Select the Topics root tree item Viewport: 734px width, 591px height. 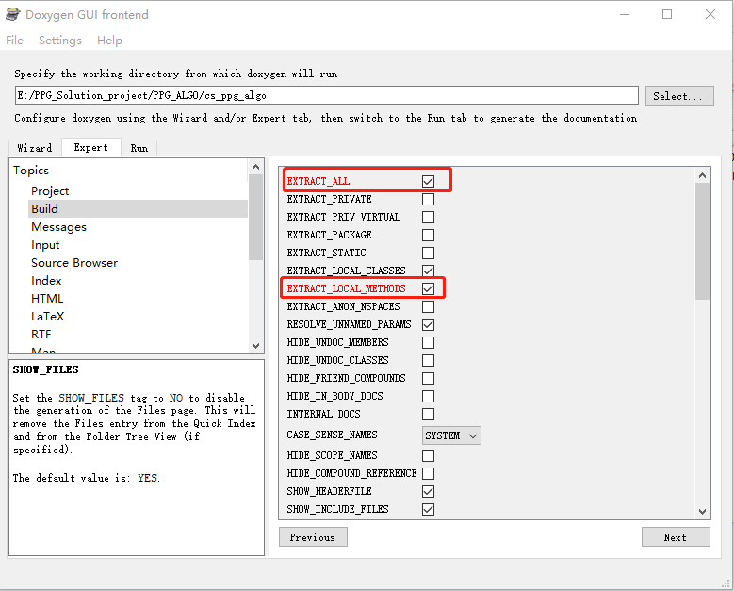[x=31, y=171]
